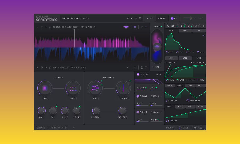Switch to the ENV2 tab

point(185,31)
